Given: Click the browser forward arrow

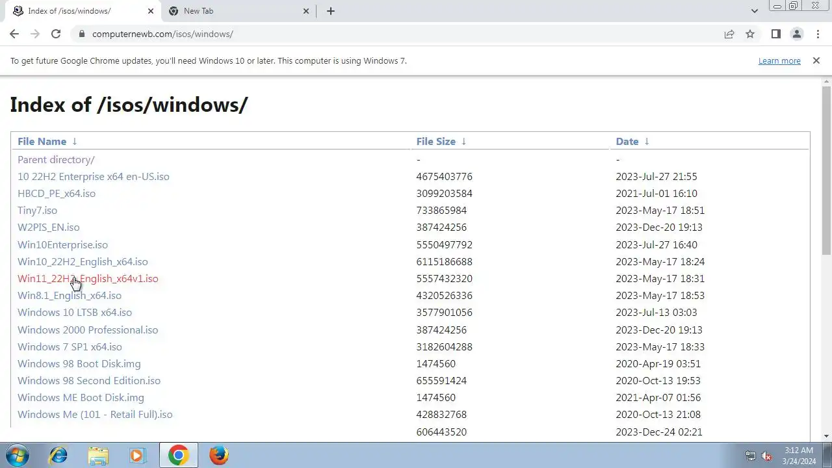Looking at the screenshot, I should (x=35, y=34).
